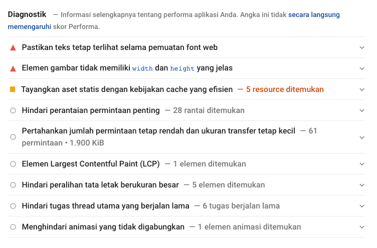Image resolution: width=377 pixels, height=248 pixels.
Task: Click gray circle icon beside 'Hindari perantaian permintaan penting'
Action: [13, 110]
